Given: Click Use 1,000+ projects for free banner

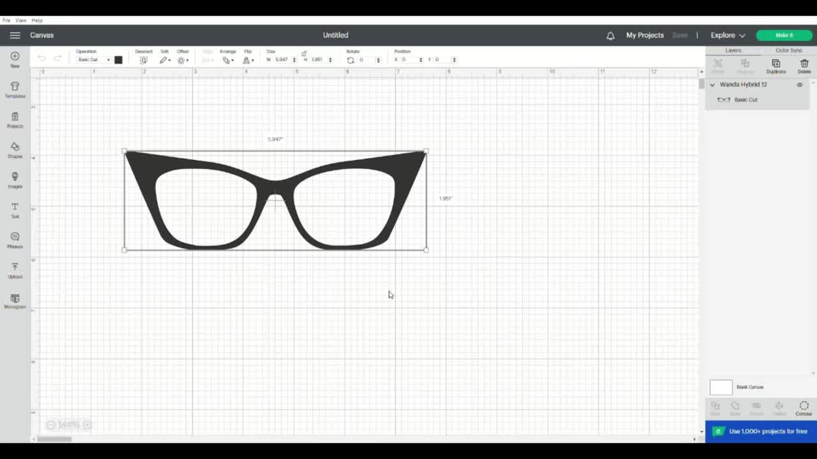Looking at the screenshot, I should 761,432.
